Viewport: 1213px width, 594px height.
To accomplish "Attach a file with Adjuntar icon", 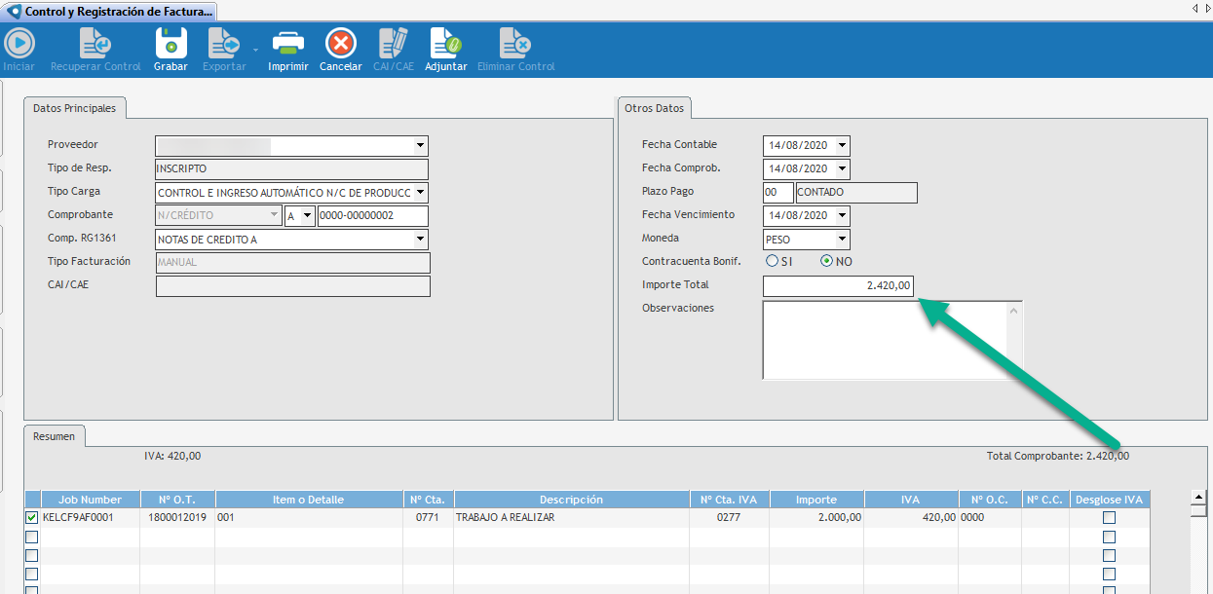I will [445, 44].
